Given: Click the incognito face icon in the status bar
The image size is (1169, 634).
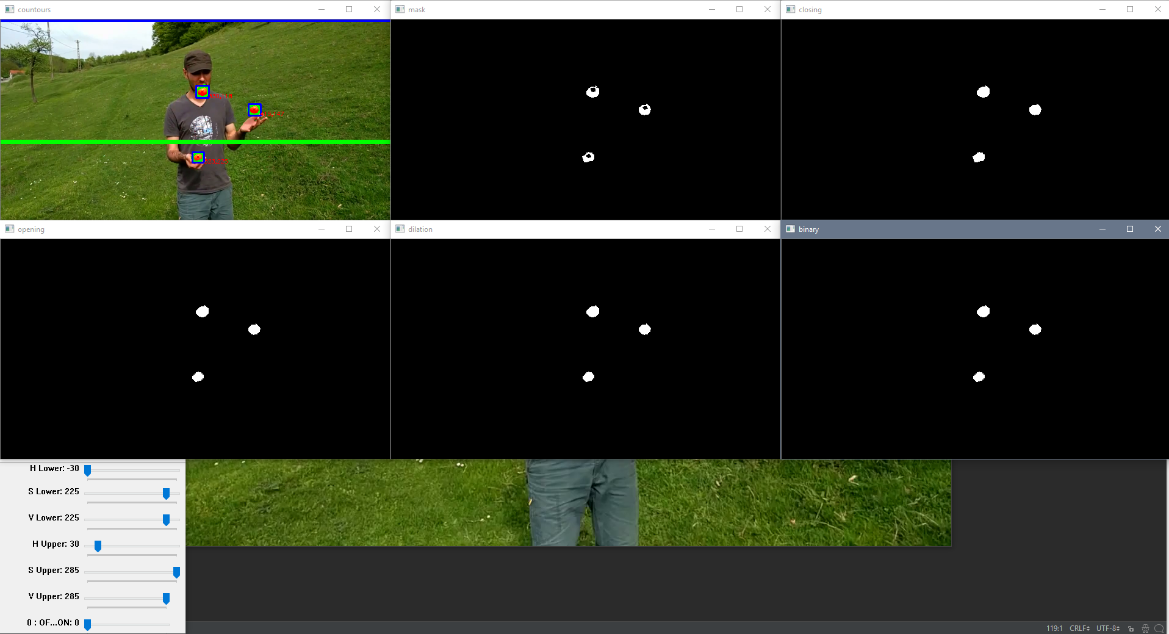Looking at the screenshot, I should [1145, 628].
